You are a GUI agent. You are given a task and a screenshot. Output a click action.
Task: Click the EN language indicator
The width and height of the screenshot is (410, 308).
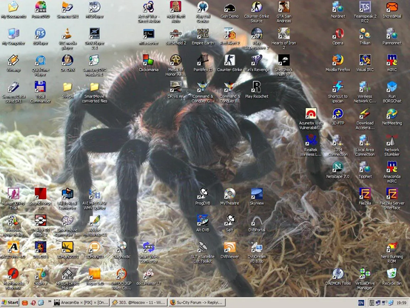(x=361, y=303)
